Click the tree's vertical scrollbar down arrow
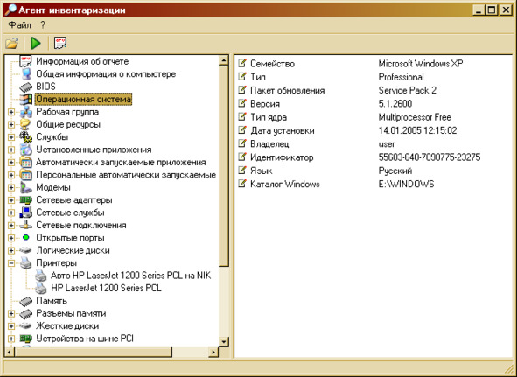Viewport: 517px width, 377px height. [x=224, y=341]
